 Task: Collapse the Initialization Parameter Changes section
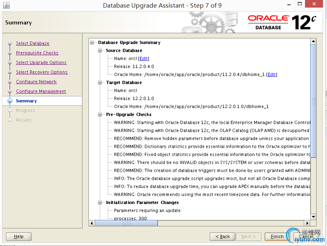point(100,203)
